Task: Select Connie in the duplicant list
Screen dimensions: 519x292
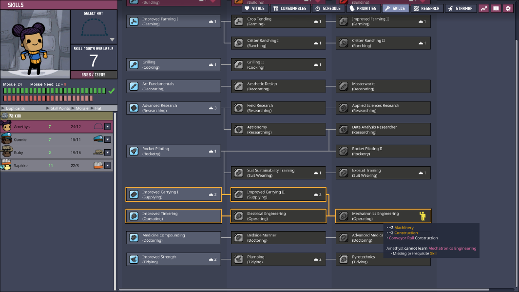Action: (57, 139)
